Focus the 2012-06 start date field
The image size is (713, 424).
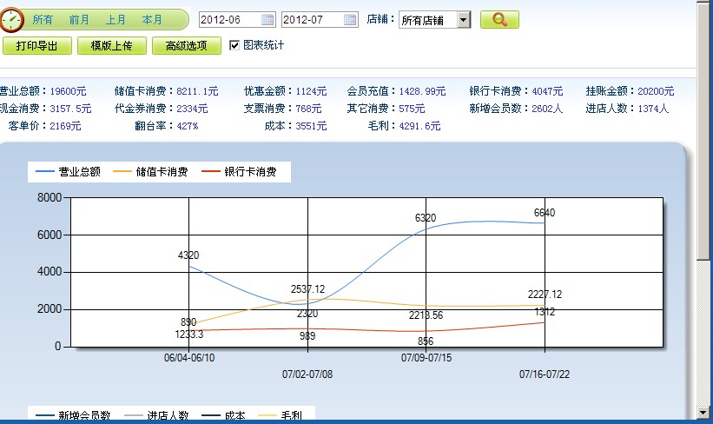point(229,20)
